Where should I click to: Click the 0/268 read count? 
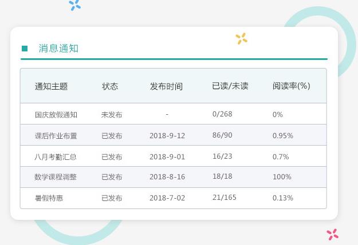(x=222, y=114)
